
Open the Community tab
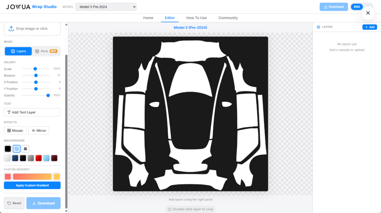point(228,18)
